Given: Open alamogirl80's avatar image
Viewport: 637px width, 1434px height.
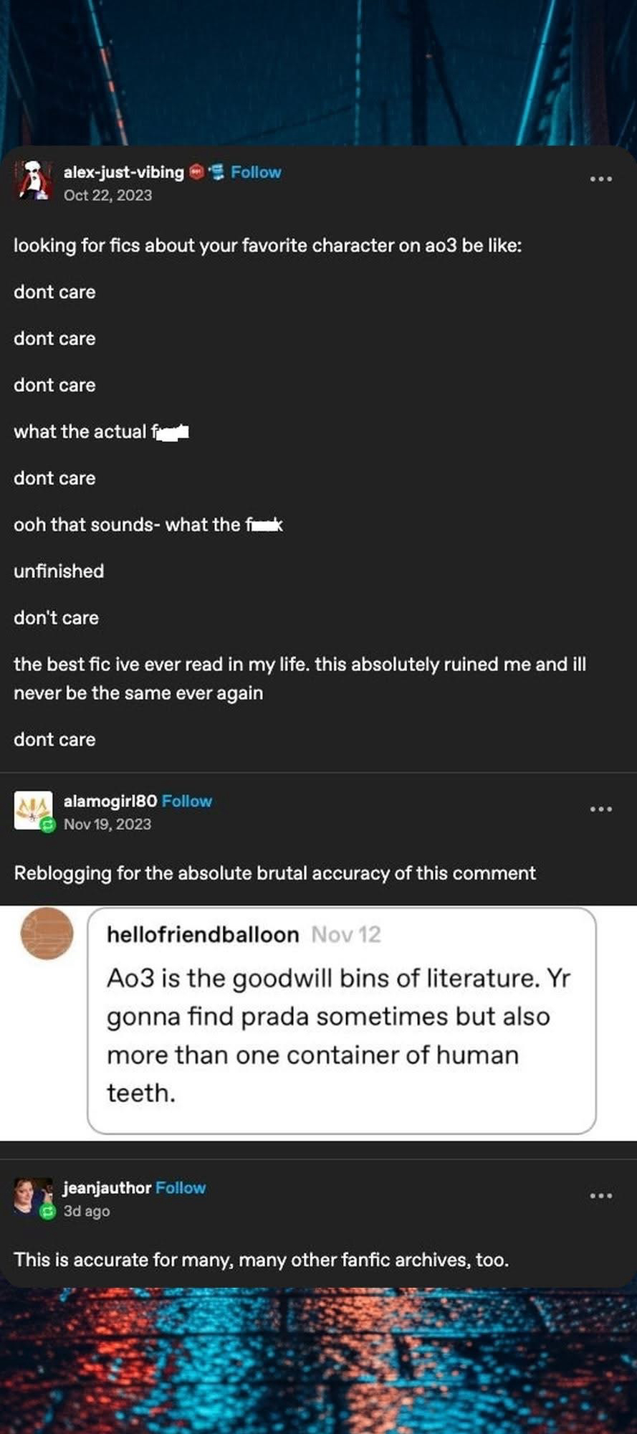Looking at the screenshot, I should point(33,809).
